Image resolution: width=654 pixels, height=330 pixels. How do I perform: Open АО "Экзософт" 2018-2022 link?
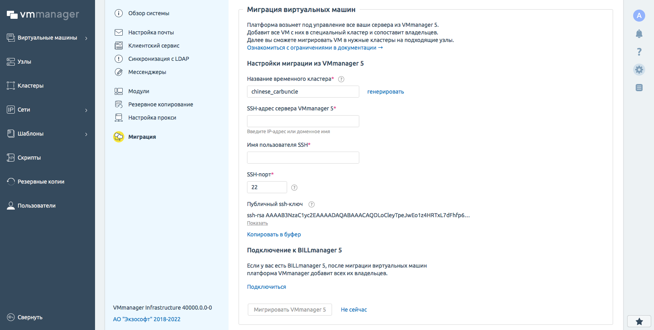coord(147,319)
